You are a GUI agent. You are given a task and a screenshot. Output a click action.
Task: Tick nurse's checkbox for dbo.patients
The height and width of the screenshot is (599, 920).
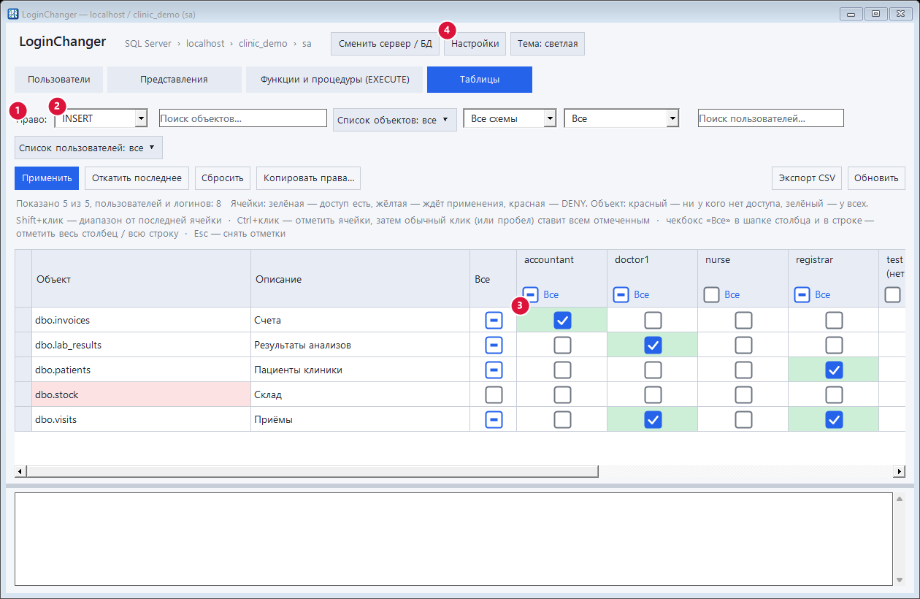pos(743,370)
